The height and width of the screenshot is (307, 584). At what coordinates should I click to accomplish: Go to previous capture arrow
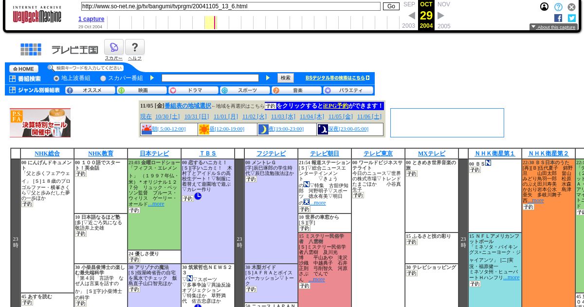(x=412, y=16)
